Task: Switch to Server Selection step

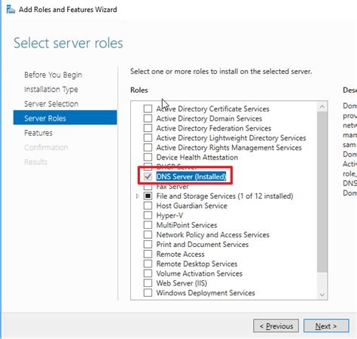Action: 51,104
